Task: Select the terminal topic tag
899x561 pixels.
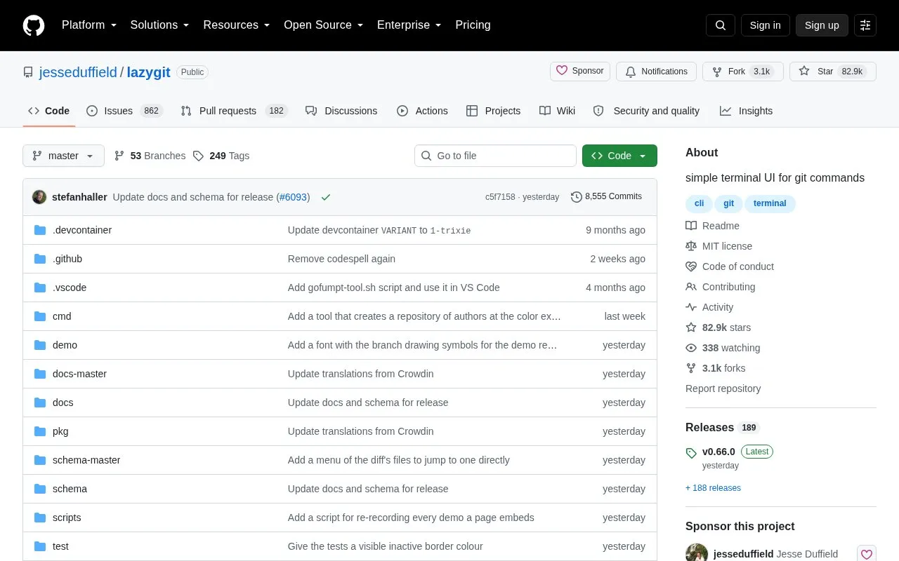Action: pos(770,203)
